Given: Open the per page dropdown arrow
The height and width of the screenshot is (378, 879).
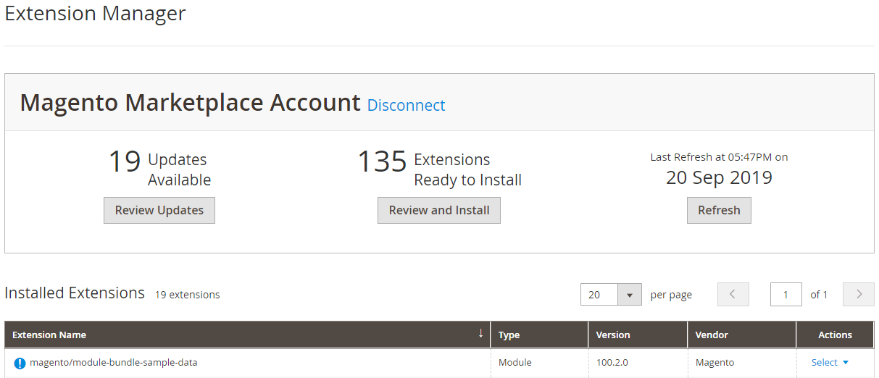Looking at the screenshot, I should point(629,295).
